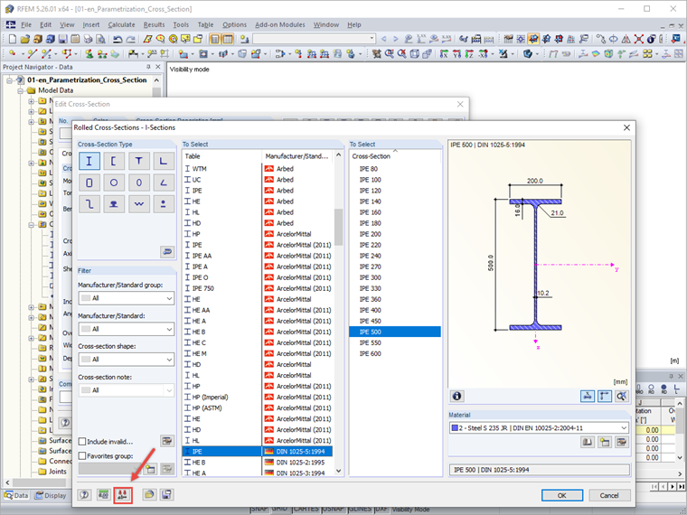Click the dialog help button
The width and height of the screenshot is (687, 515).
84,495
